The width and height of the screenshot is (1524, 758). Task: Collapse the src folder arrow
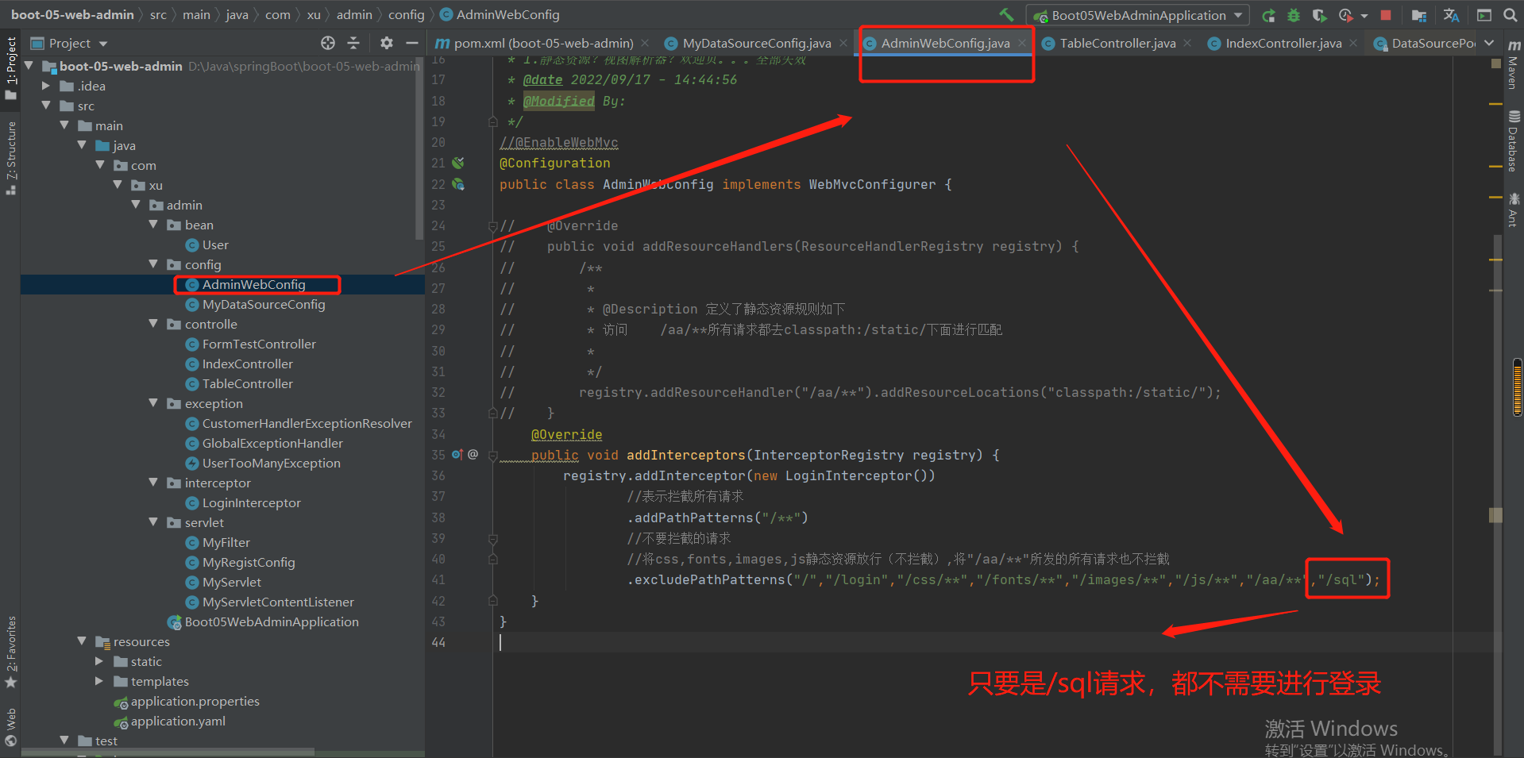(46, 106)
